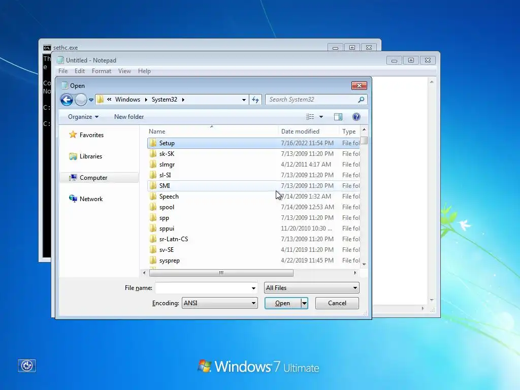Select the sr-Latn-CS folder icon
This screenshot has width=520, height=390.
153,239
